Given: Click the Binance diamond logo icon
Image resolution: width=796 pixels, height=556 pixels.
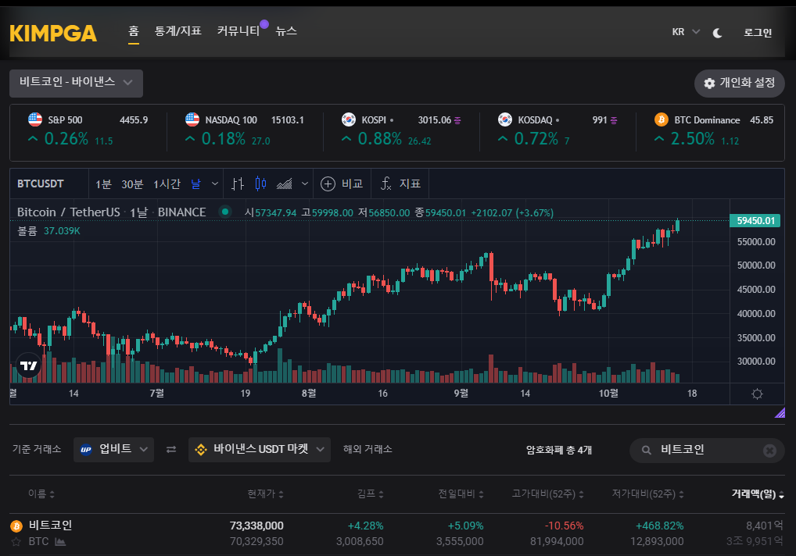Looking at the screenshot, I should [x=201, y=450].
